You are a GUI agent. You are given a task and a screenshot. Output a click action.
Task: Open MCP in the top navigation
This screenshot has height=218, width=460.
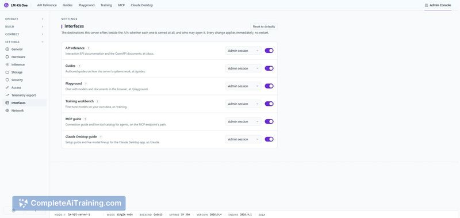tap(121, 5)
